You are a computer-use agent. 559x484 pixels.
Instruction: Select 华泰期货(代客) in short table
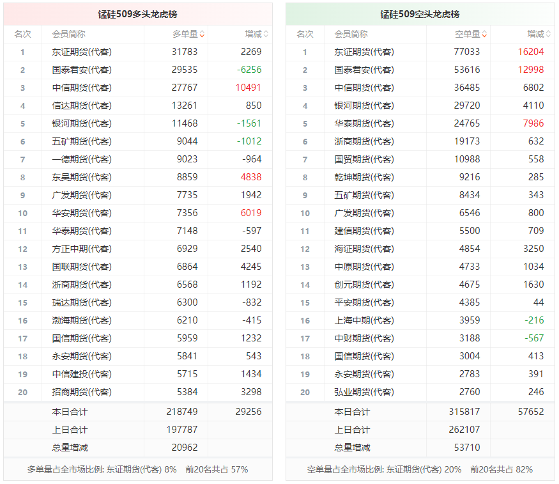click(x=364, y=123)
